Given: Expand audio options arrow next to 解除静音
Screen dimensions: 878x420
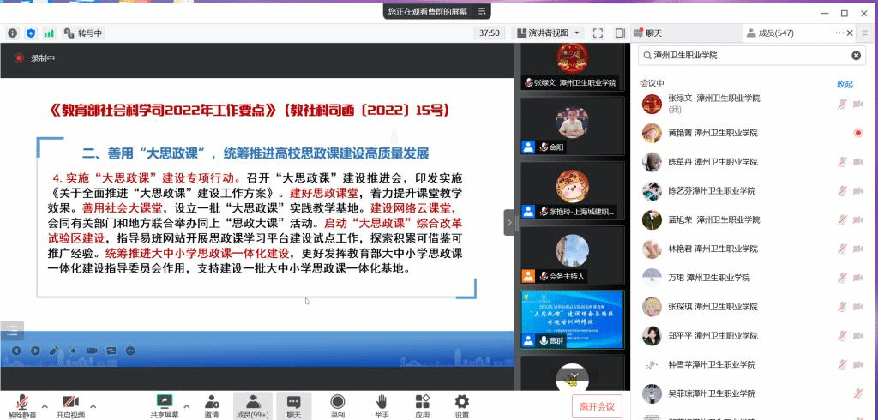Looking at the screenshot, I should (44, 405).
